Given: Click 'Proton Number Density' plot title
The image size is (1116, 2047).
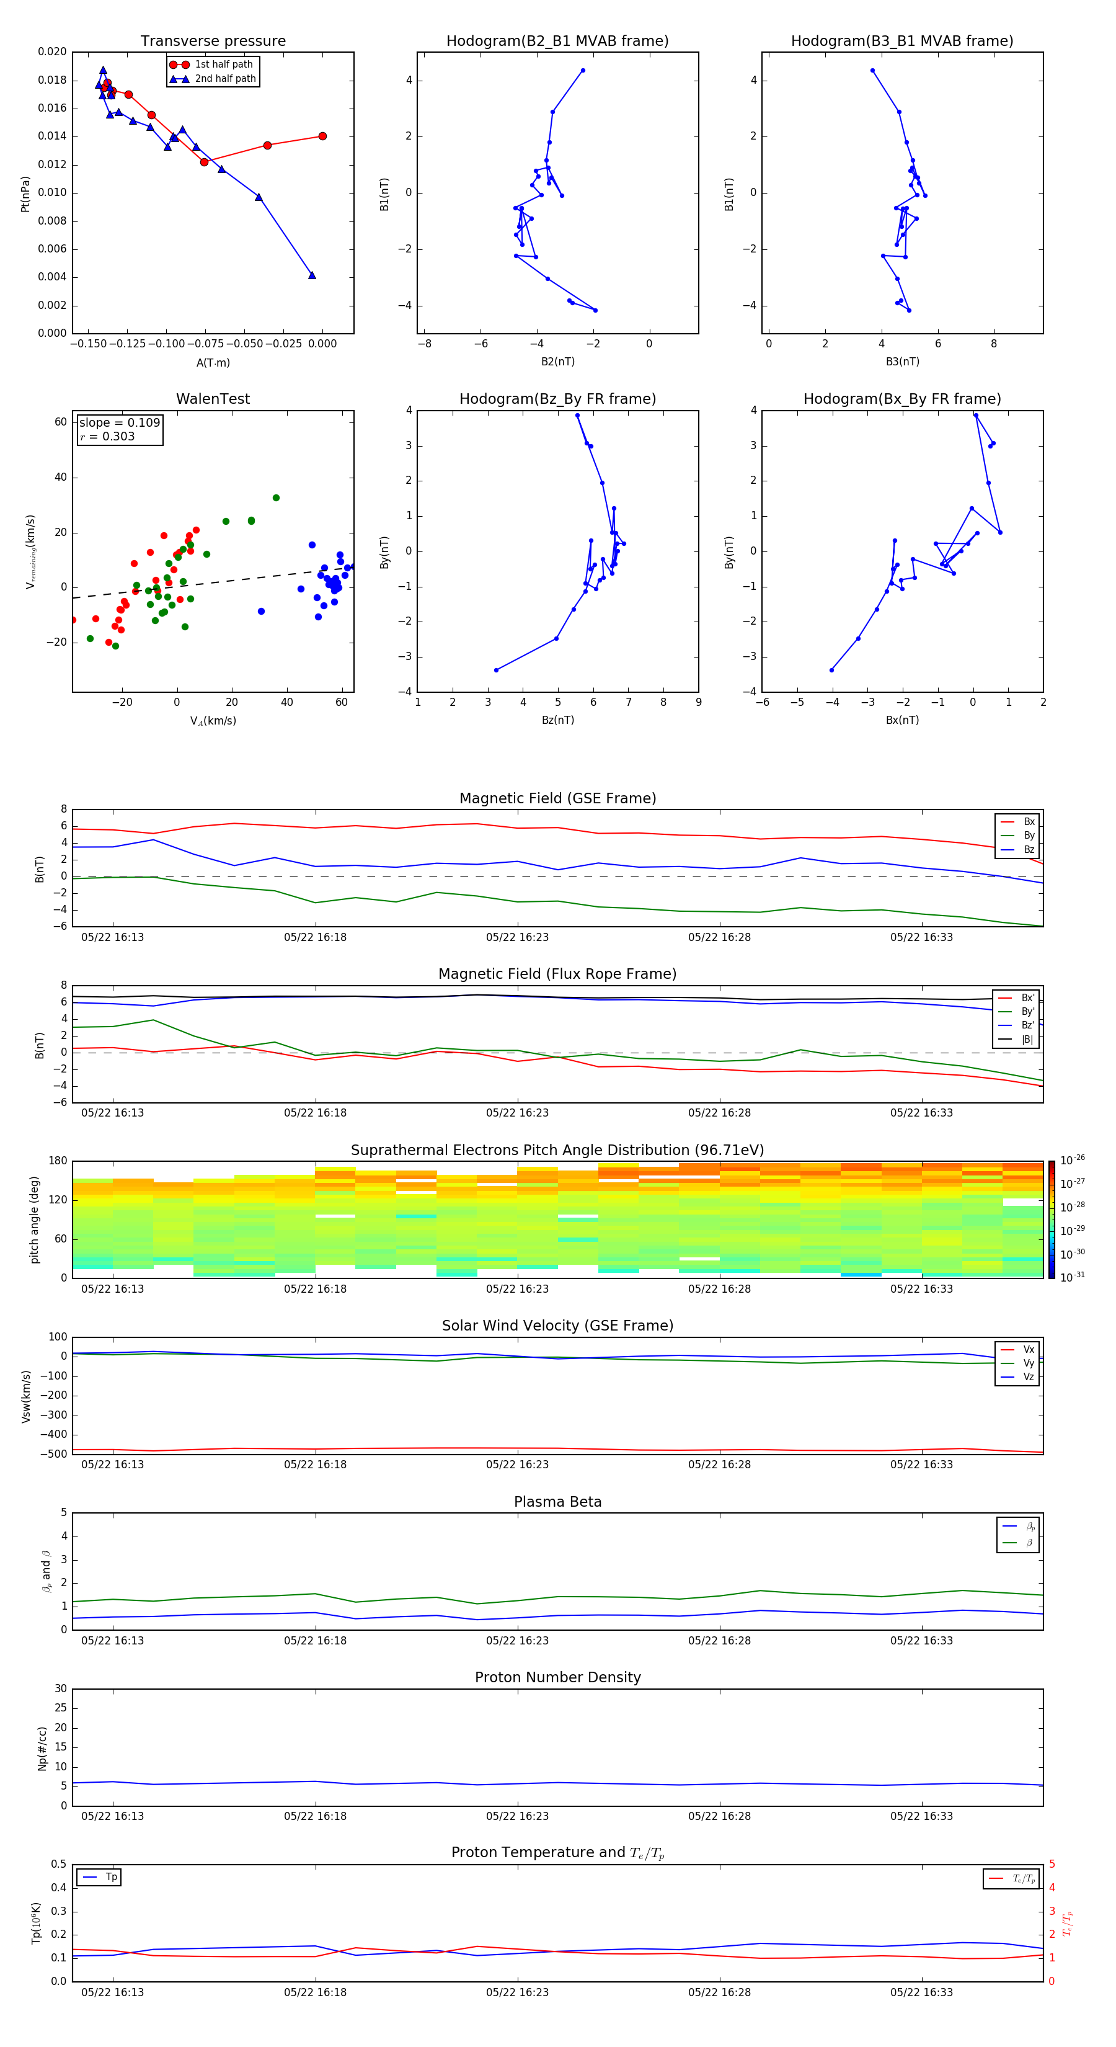Looking at the screenshot, I should click(x=557, y=1677).
